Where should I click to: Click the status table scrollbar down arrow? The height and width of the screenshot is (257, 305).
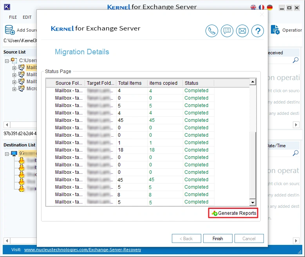(x=253, y=202)
